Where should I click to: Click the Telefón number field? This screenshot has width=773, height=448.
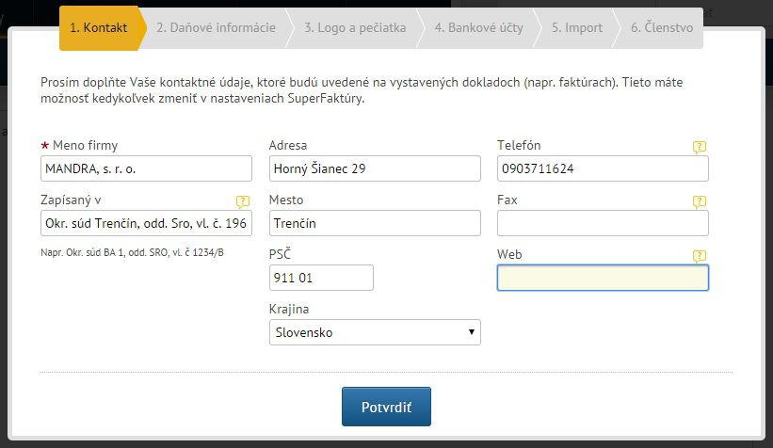coord(603,168)
